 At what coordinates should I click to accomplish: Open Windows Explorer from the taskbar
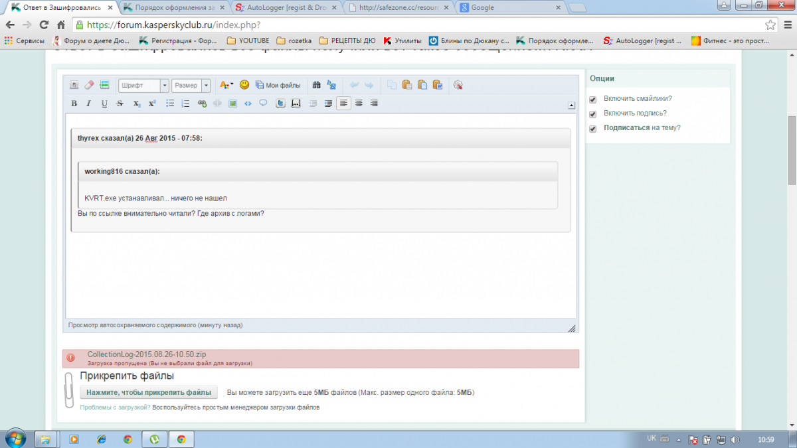(x=46, y=439)
